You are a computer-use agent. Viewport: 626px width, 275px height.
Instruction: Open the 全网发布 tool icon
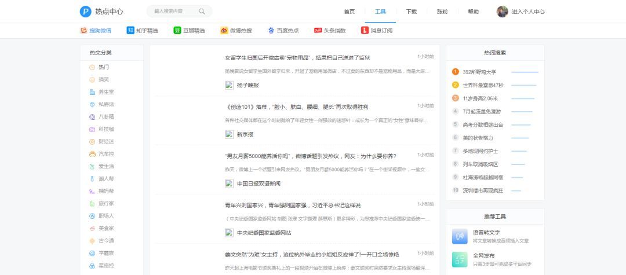[x=460, y=259]
